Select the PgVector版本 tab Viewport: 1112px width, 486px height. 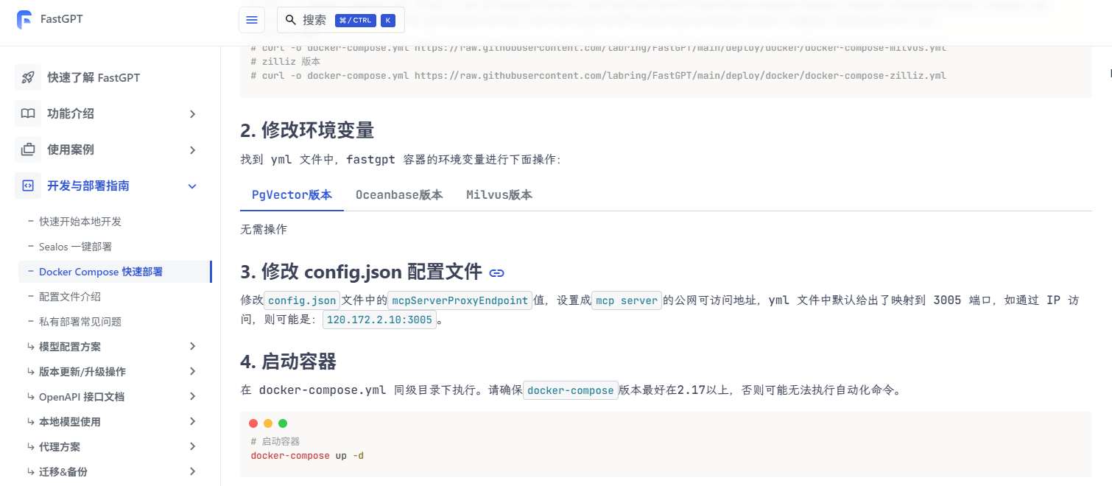292,195
